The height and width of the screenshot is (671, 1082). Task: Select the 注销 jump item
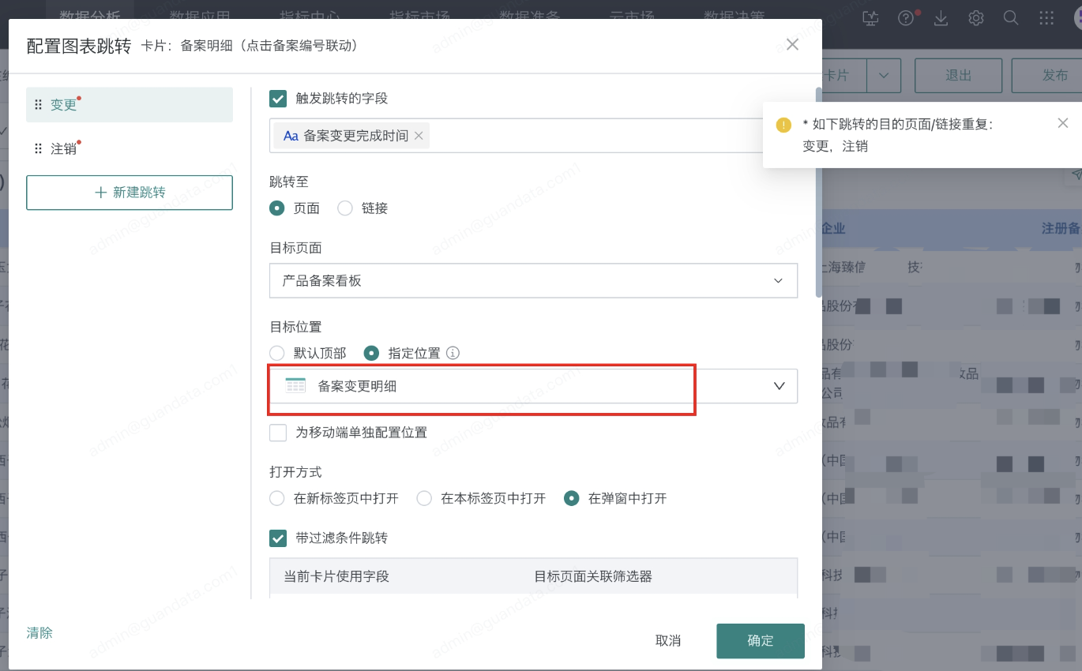pos(130,148)
